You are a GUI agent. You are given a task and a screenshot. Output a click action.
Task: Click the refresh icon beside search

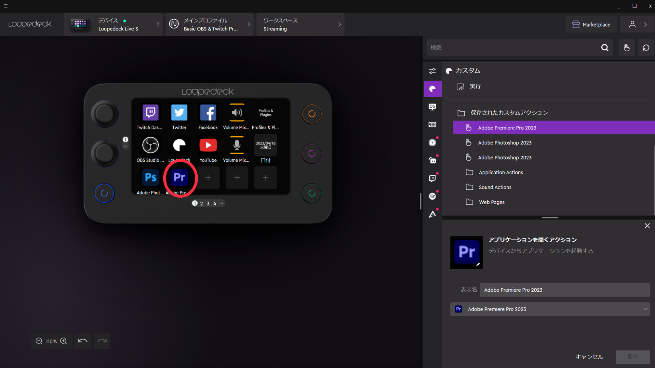646,48
